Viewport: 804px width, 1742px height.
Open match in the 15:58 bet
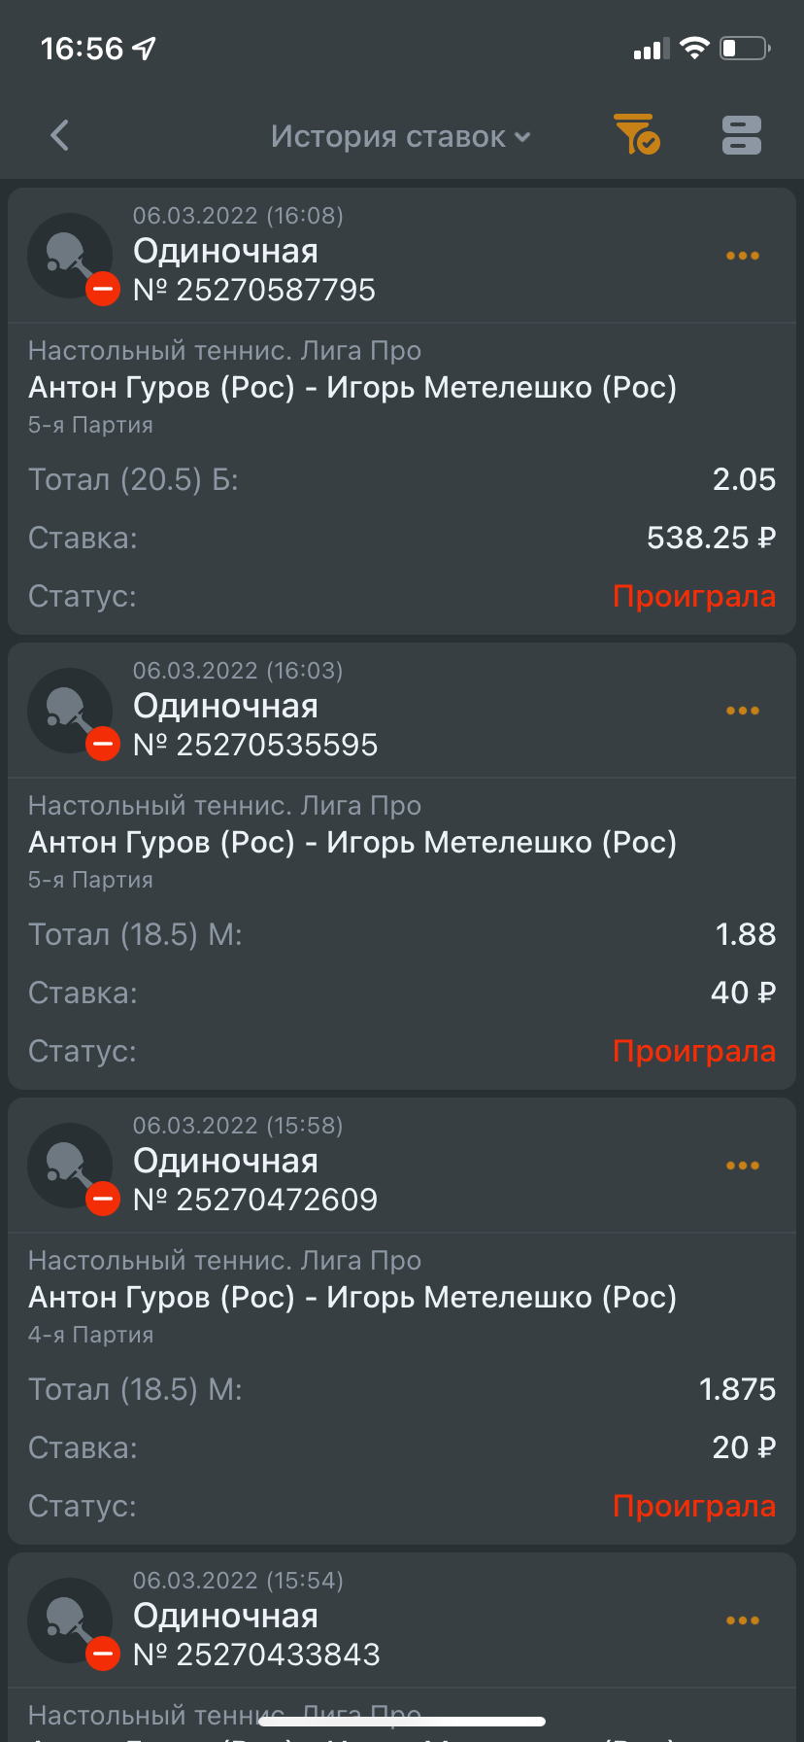point(352,1298)
